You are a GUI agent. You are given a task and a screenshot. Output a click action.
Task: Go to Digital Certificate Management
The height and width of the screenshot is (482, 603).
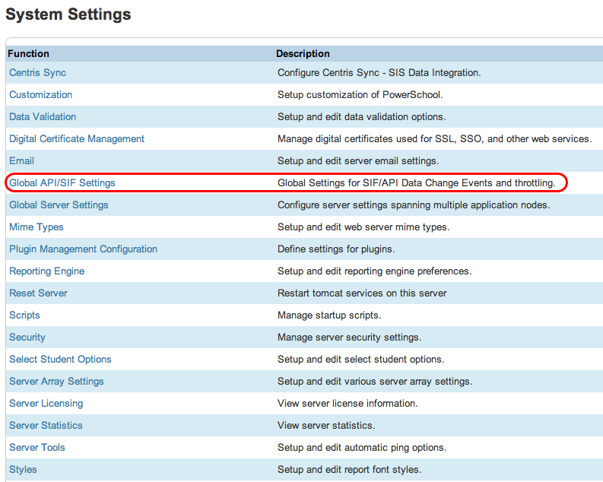[x=77, y=139]
